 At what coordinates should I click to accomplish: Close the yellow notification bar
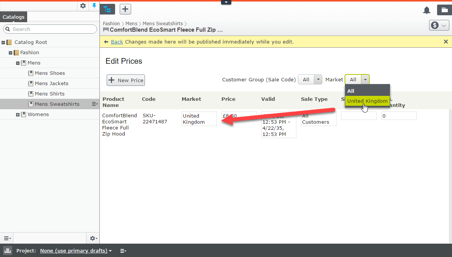pyautogui.click(x=445, y=42)
